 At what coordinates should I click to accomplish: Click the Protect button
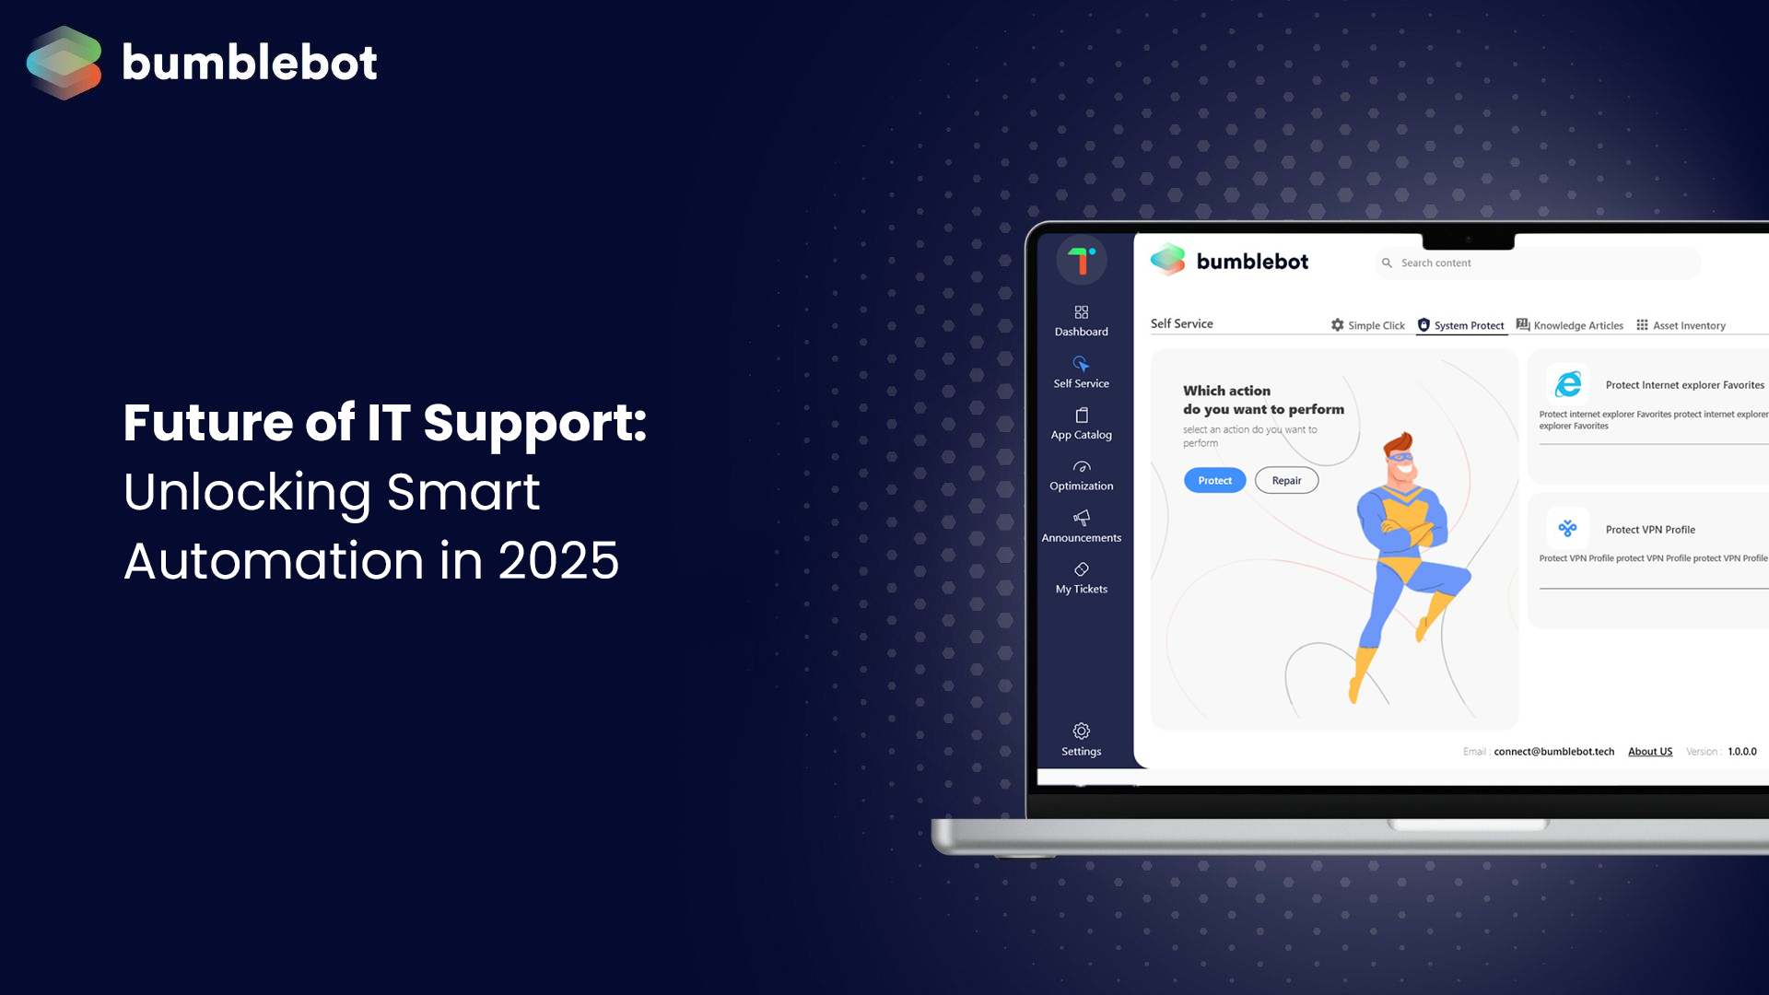1213,479
